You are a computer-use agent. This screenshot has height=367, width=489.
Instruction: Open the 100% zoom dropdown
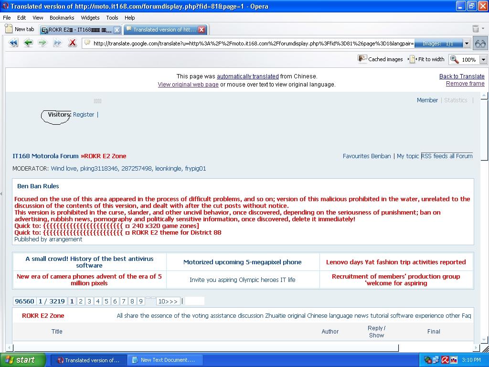(x=483, y=59)
